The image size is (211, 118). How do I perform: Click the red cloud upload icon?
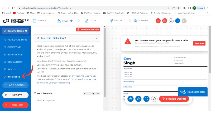click(x=158, y=20)
